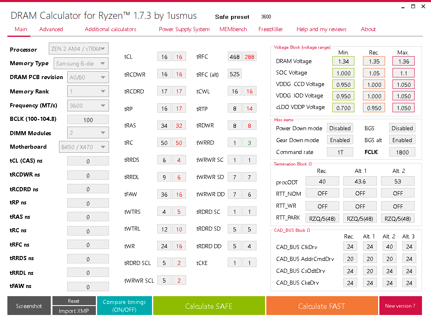Expand the Motherboard dropdown
This screenshot has height=324, width=431.
(84, 147)
